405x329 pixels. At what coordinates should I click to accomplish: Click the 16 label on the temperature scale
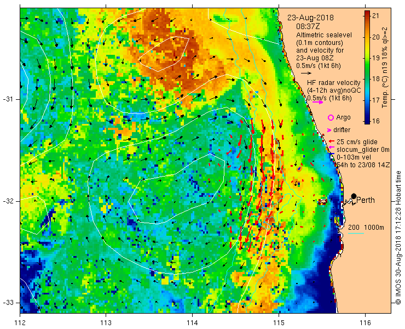point(376,121)
